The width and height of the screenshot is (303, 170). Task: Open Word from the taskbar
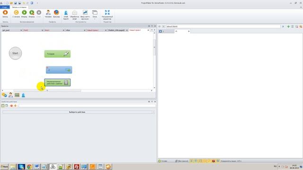pos(37,167)
